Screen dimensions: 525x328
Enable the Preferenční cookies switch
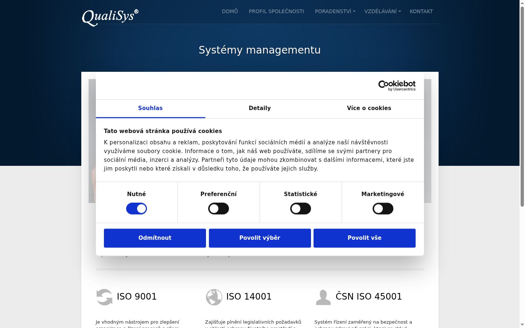click(218, 209)
